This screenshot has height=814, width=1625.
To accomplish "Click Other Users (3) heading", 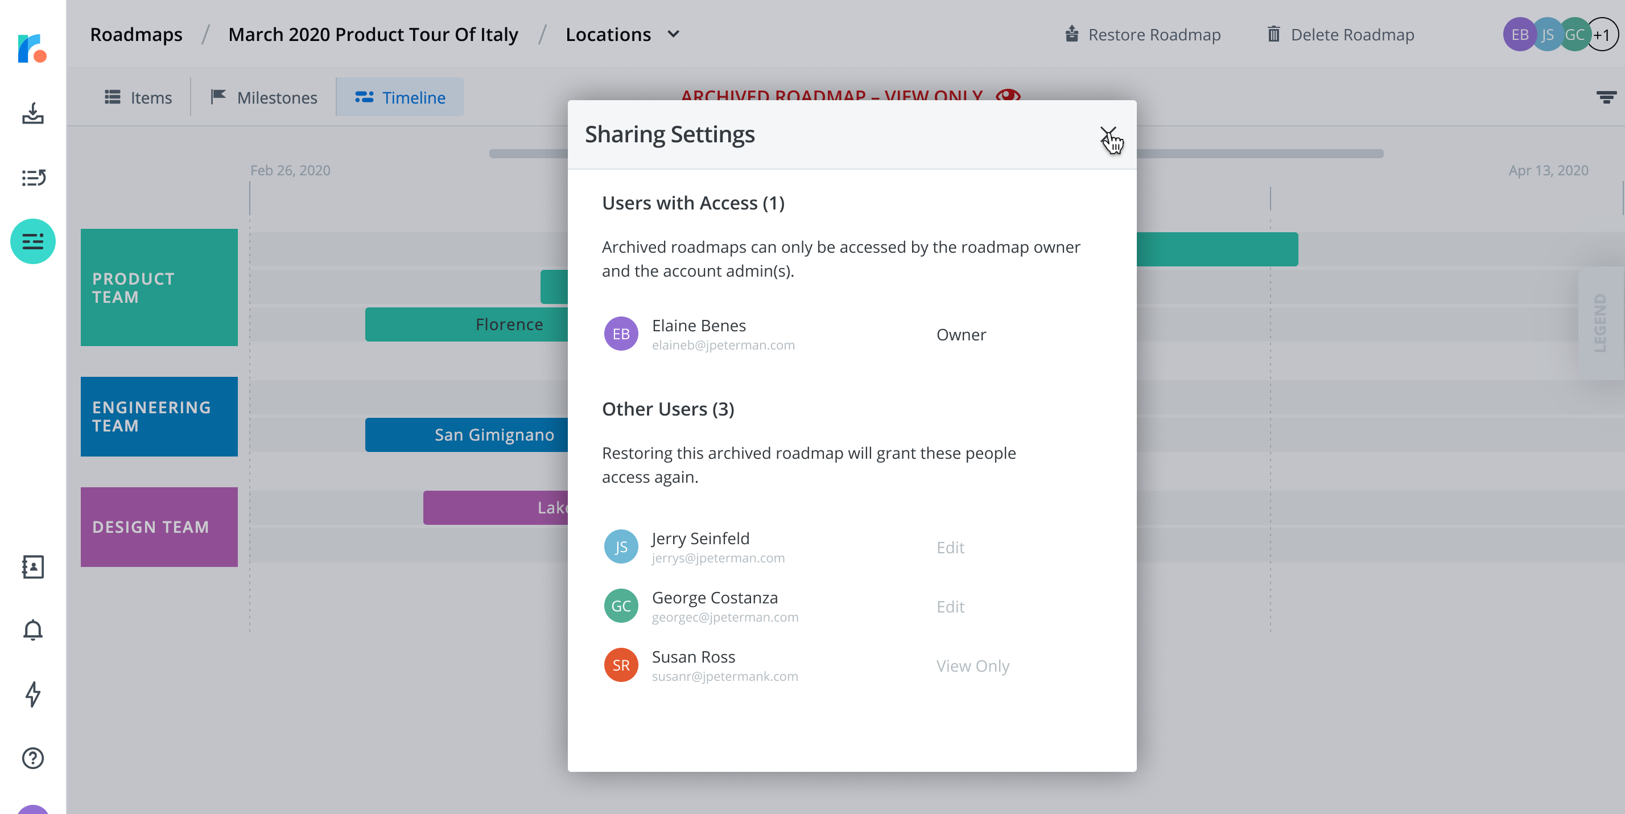I will tap(668, 409).
